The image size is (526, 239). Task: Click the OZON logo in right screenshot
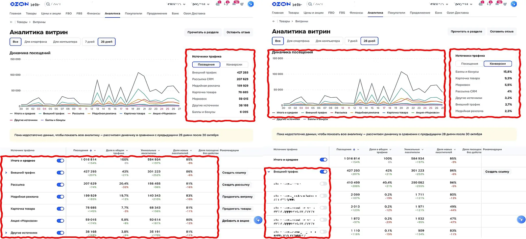[x=281, y=4]
